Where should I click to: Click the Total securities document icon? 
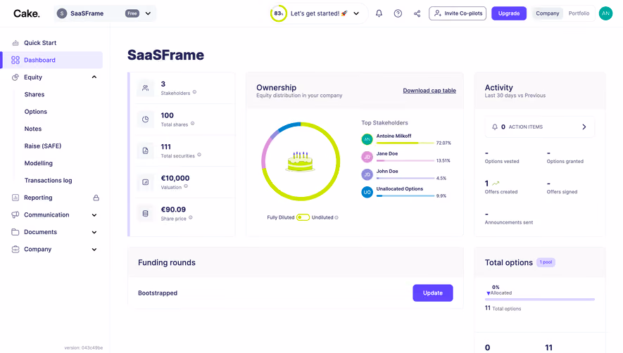(x=146, y=151)
